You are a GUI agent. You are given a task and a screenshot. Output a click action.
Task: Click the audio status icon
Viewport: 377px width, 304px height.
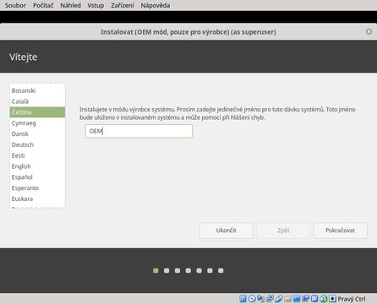[x=260, y=299]
